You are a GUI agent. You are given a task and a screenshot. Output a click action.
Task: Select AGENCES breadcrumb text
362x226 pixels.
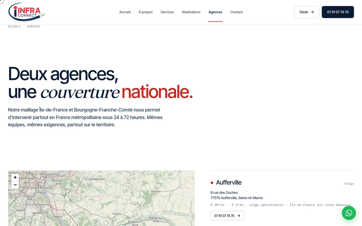[34, 27]
